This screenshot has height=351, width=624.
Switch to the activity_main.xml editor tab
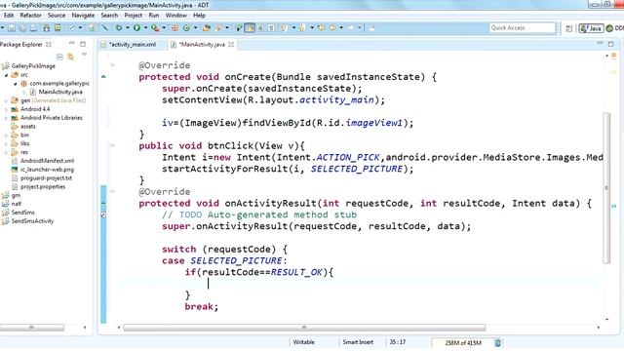tap(133, 45)
